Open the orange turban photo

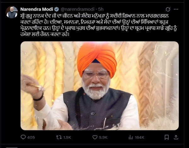[100, 86]
